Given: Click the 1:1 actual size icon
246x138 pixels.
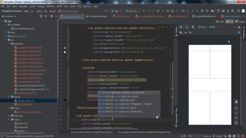Looking at the screenshot, I should (x=236, y=118).
